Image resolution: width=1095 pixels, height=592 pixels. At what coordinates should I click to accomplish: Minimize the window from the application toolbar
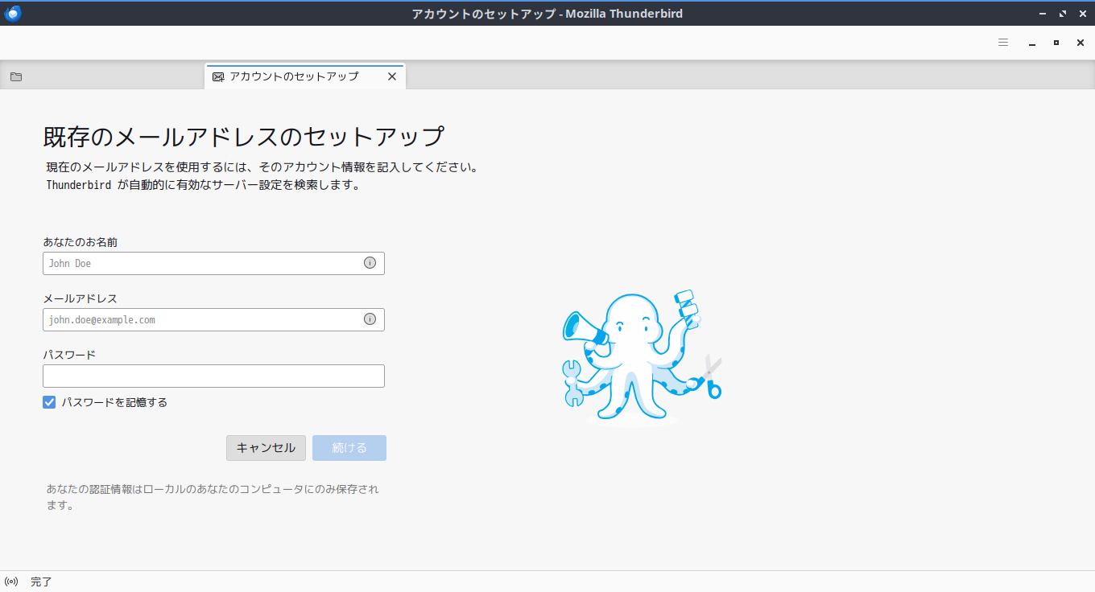[x=1032, y=43]
